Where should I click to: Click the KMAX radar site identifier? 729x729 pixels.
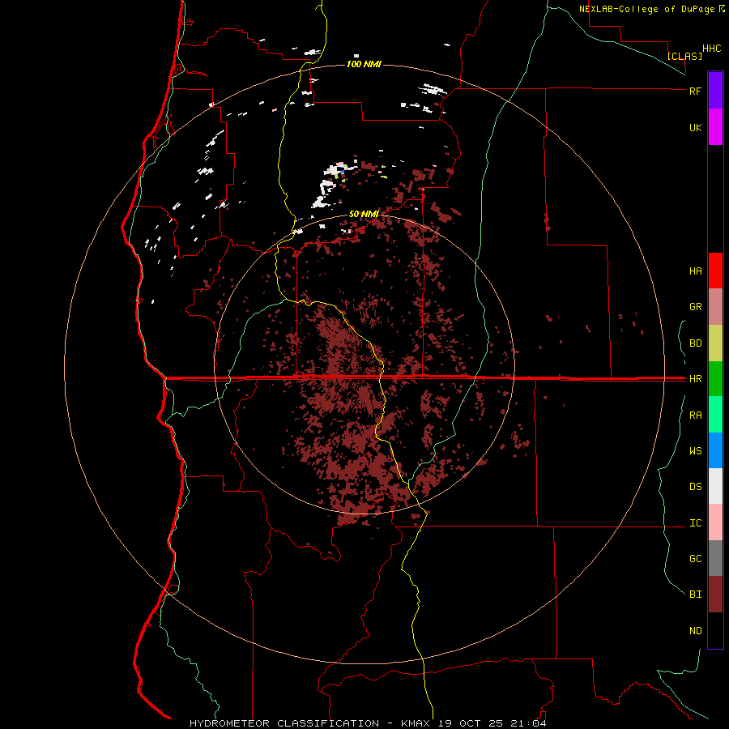click(416, 723)
